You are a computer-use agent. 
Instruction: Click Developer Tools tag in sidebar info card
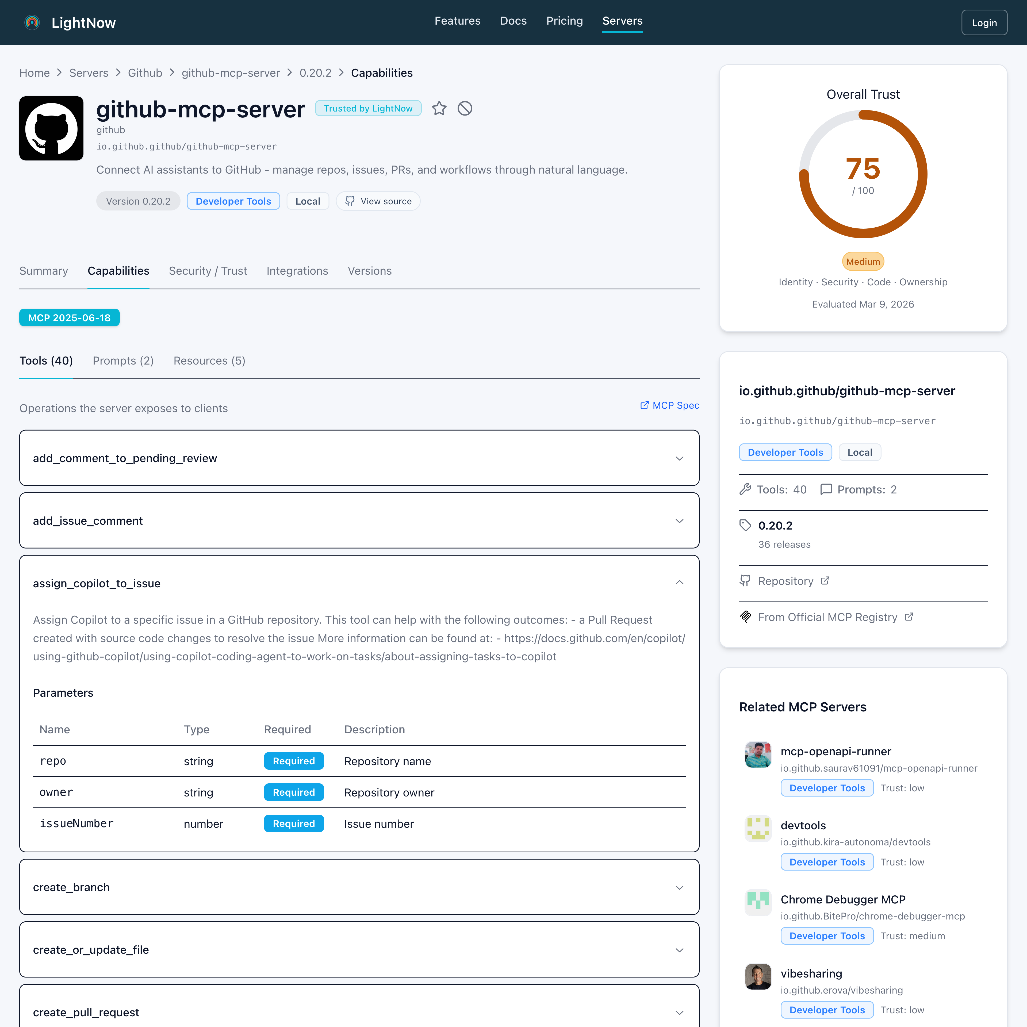(785, 452)
